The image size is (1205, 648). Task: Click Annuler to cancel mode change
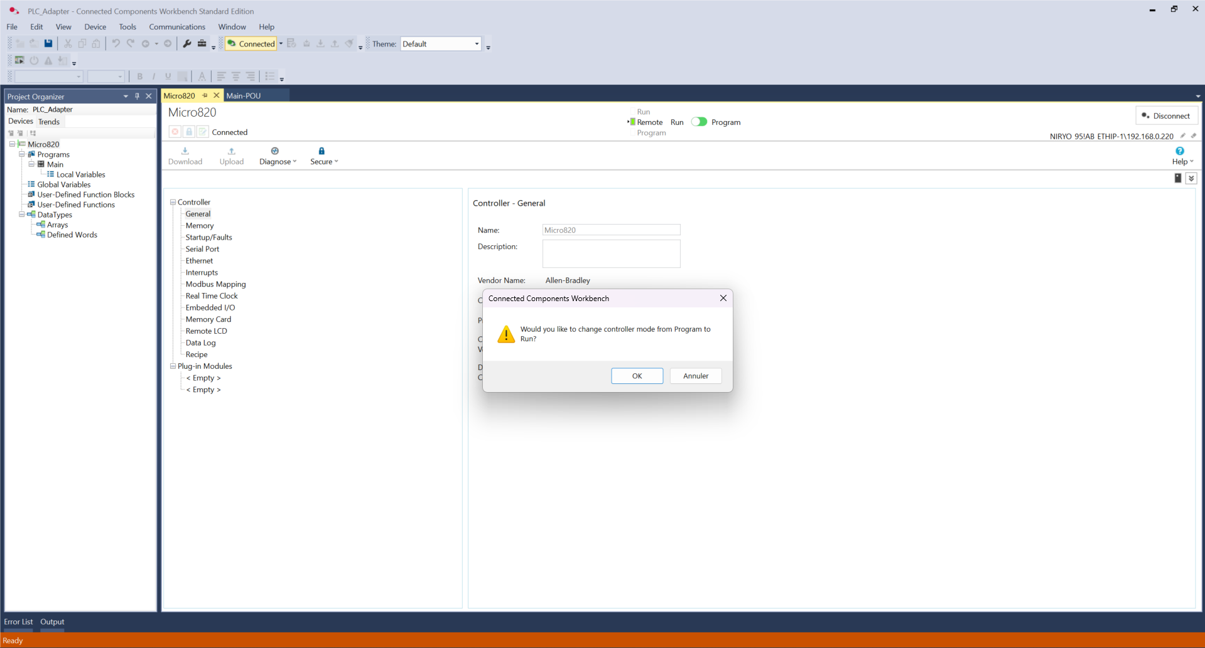(x=695, y=376)
